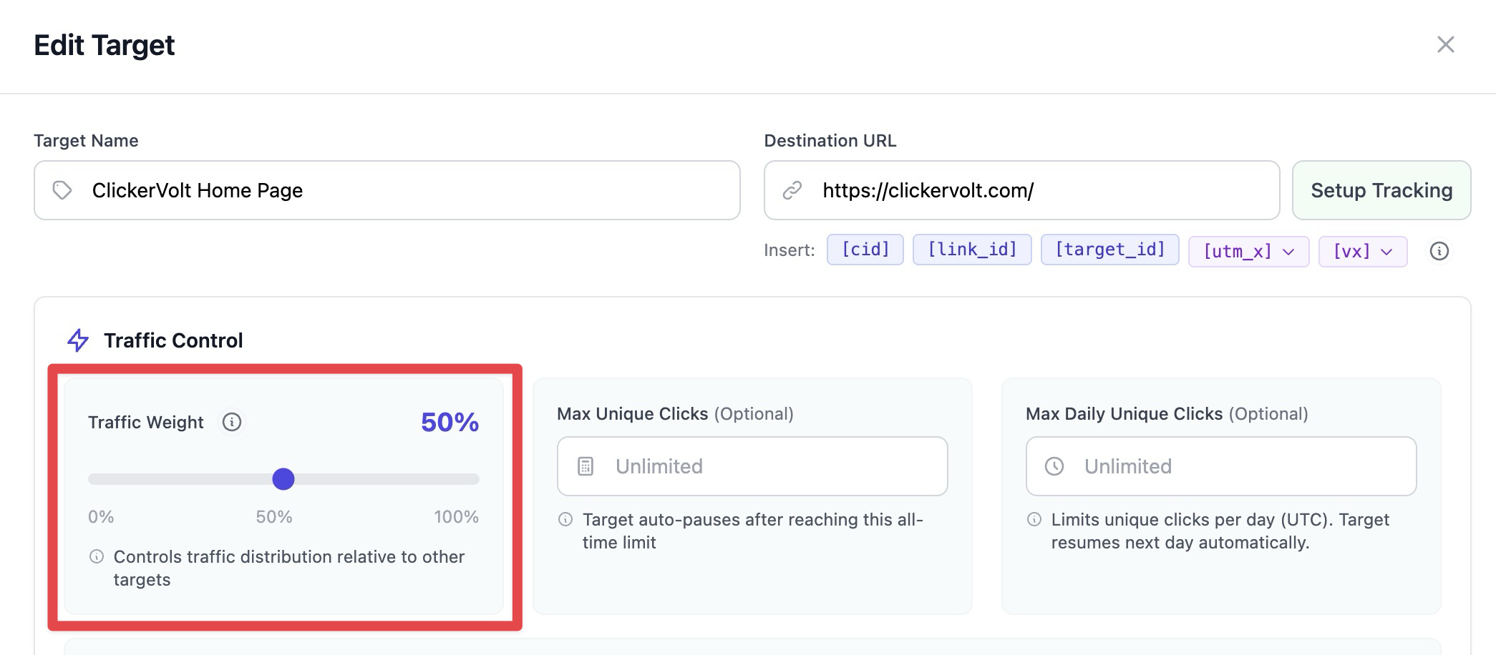Click the 50% Traffic Weight value
Viewport: 1496px width, 655px height.
450,422
